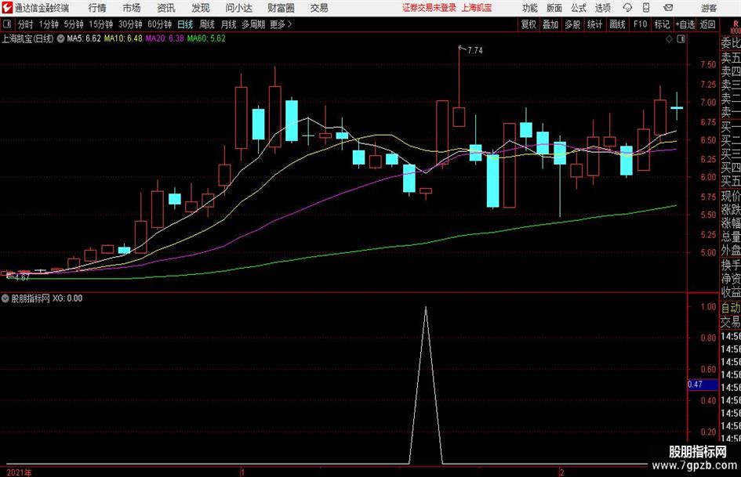Open the 市场 menu
This screenshot has height=477, width=741.
click(132, 8)
